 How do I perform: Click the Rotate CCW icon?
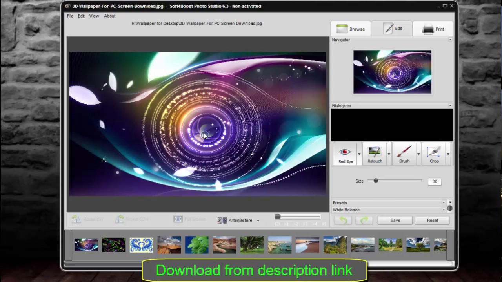point(119,219)
